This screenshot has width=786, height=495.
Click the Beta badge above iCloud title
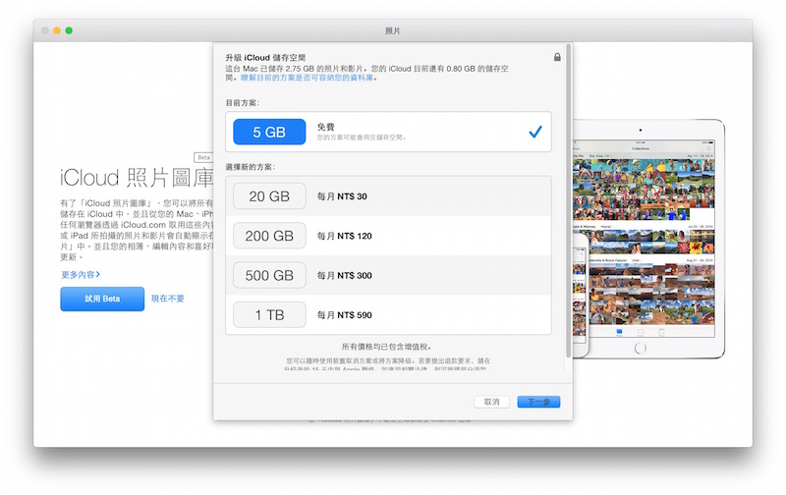click(x=203, y=157)
